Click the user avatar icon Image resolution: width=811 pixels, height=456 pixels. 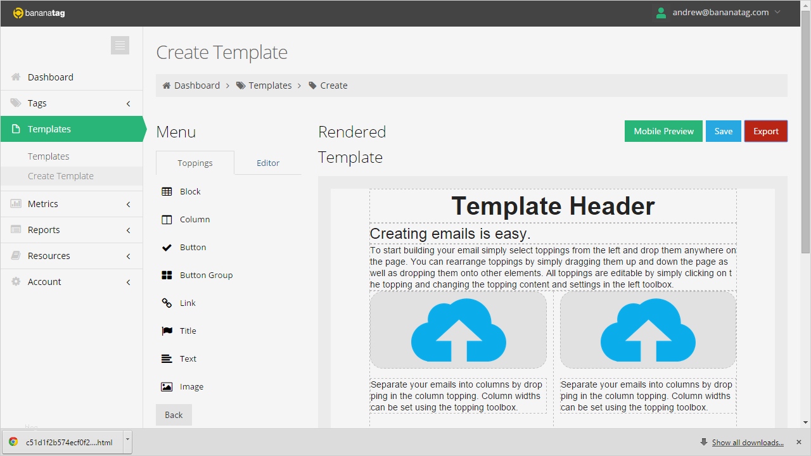click(x=661, y=13)
